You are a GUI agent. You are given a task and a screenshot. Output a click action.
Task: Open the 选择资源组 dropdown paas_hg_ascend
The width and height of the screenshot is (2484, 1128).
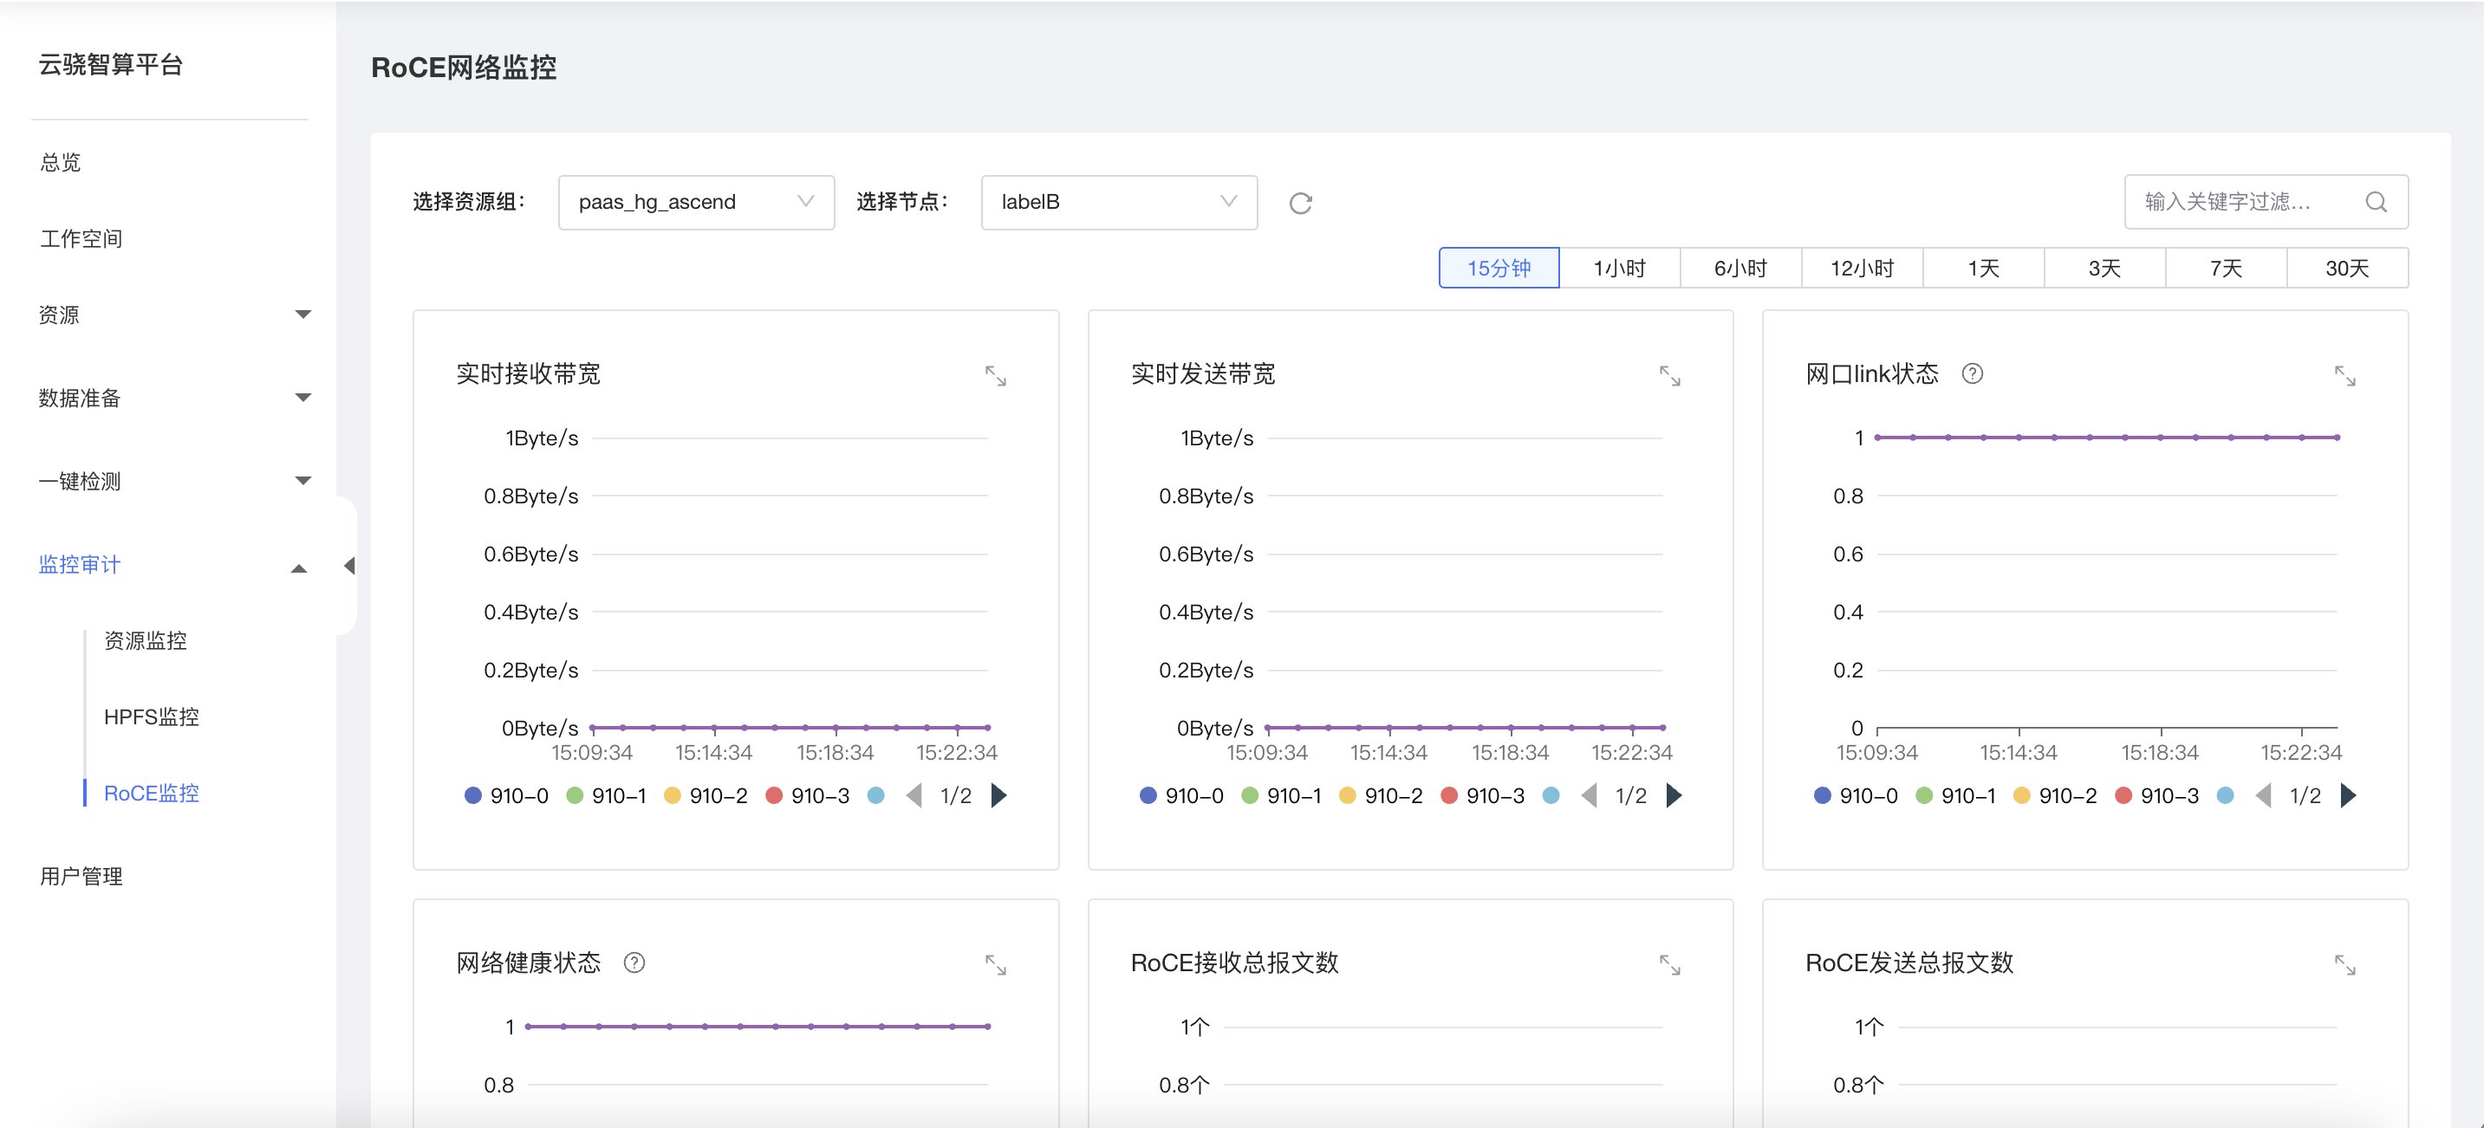(696, 203)
